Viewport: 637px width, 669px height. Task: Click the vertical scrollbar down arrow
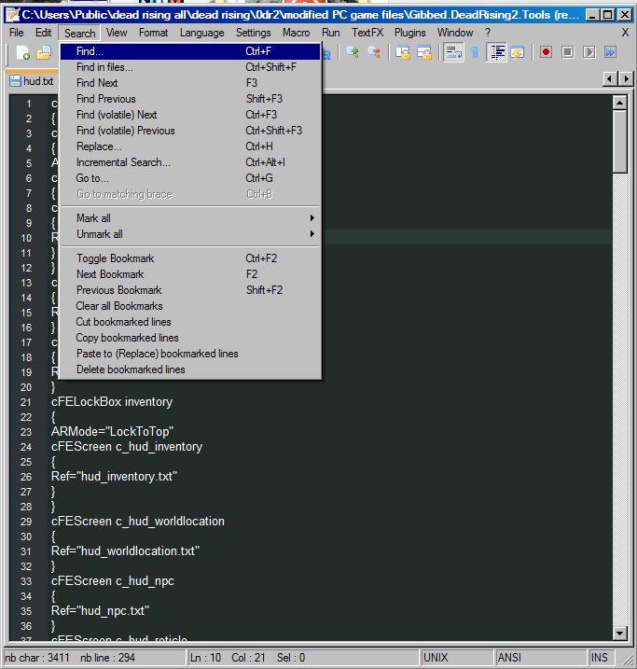click(x=619, y=634)
